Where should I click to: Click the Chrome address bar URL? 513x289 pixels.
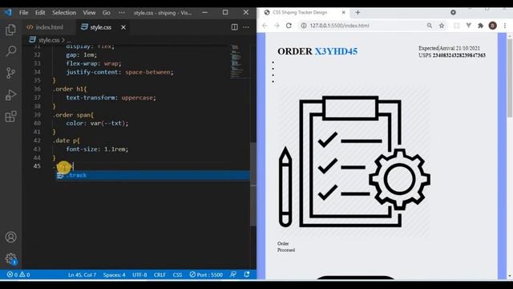[339, 26]
